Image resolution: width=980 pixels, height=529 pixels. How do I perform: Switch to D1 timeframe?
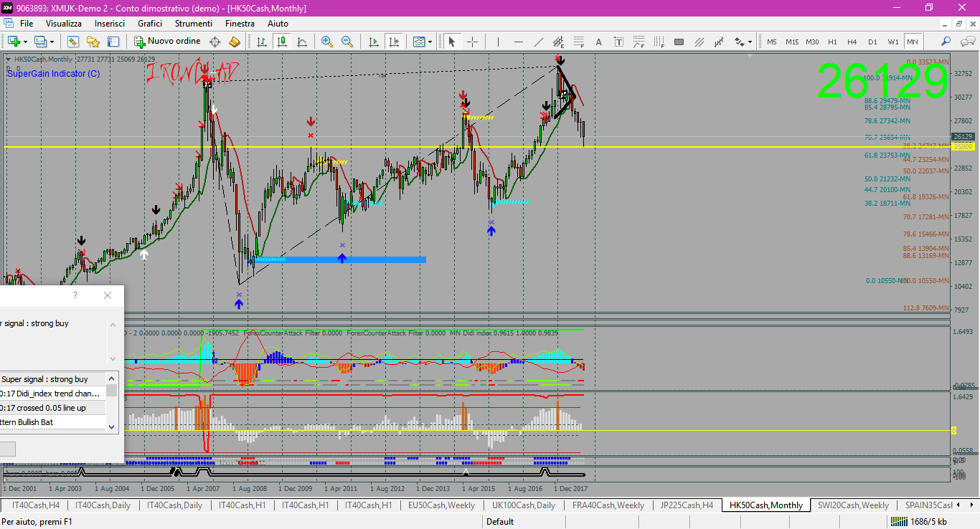click(872, 42)
